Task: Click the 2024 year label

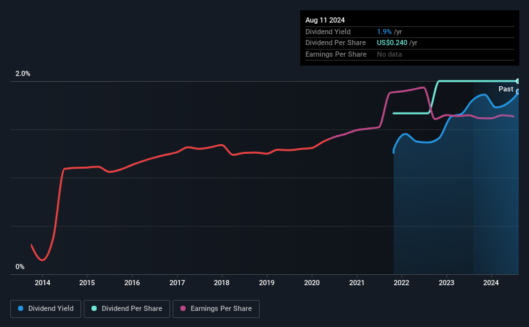Action: [x=491, y=283]
